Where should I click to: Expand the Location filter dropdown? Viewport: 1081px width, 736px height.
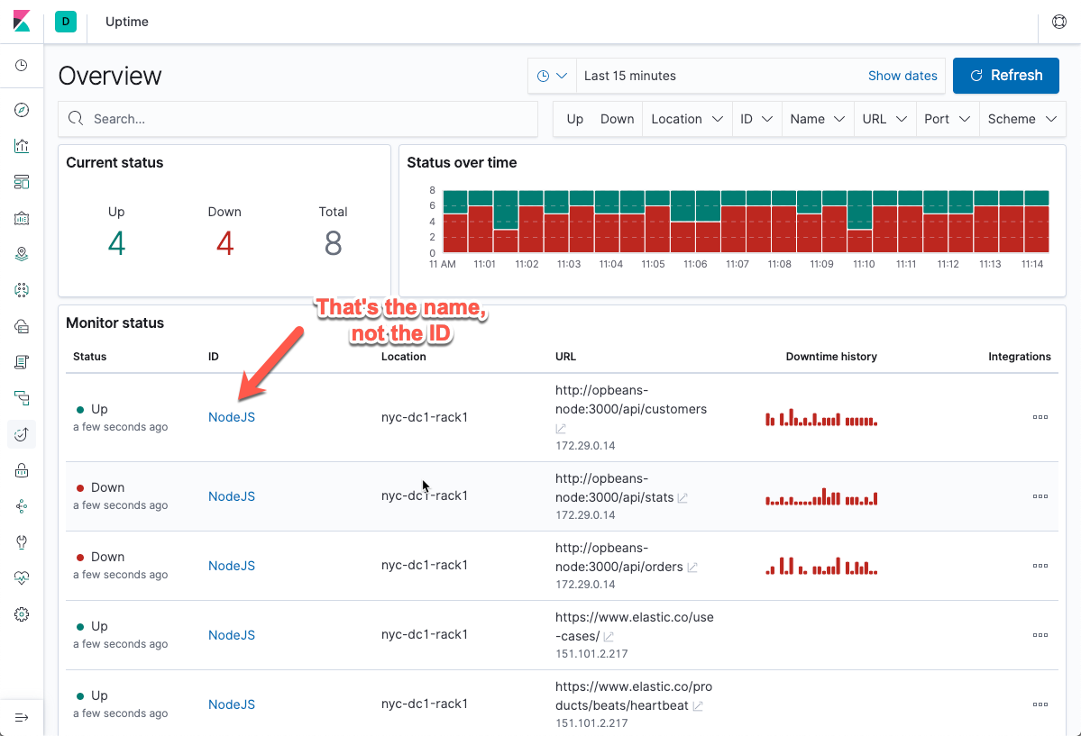687,118
